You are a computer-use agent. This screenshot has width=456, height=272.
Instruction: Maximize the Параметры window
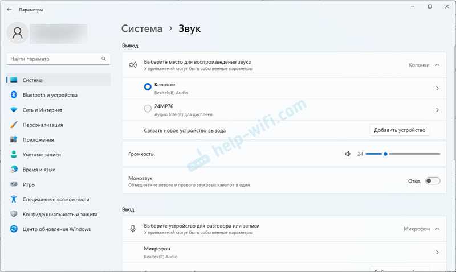(x=430, y=6)
